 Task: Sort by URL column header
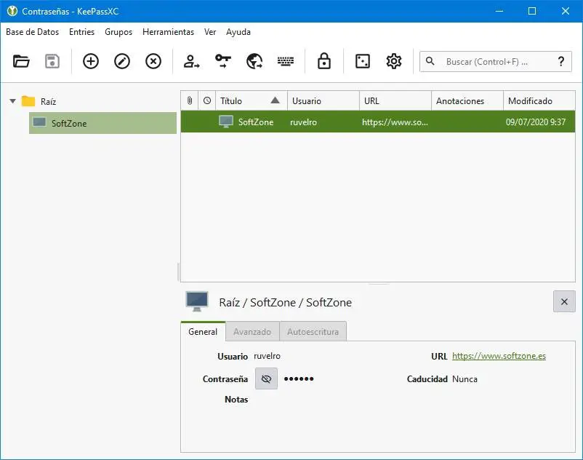click(x=395, y=100)
